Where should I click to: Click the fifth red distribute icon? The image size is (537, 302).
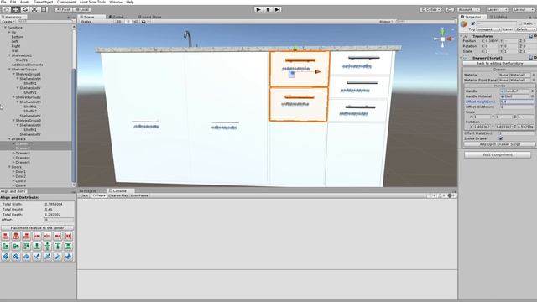(x=47, y=236)
